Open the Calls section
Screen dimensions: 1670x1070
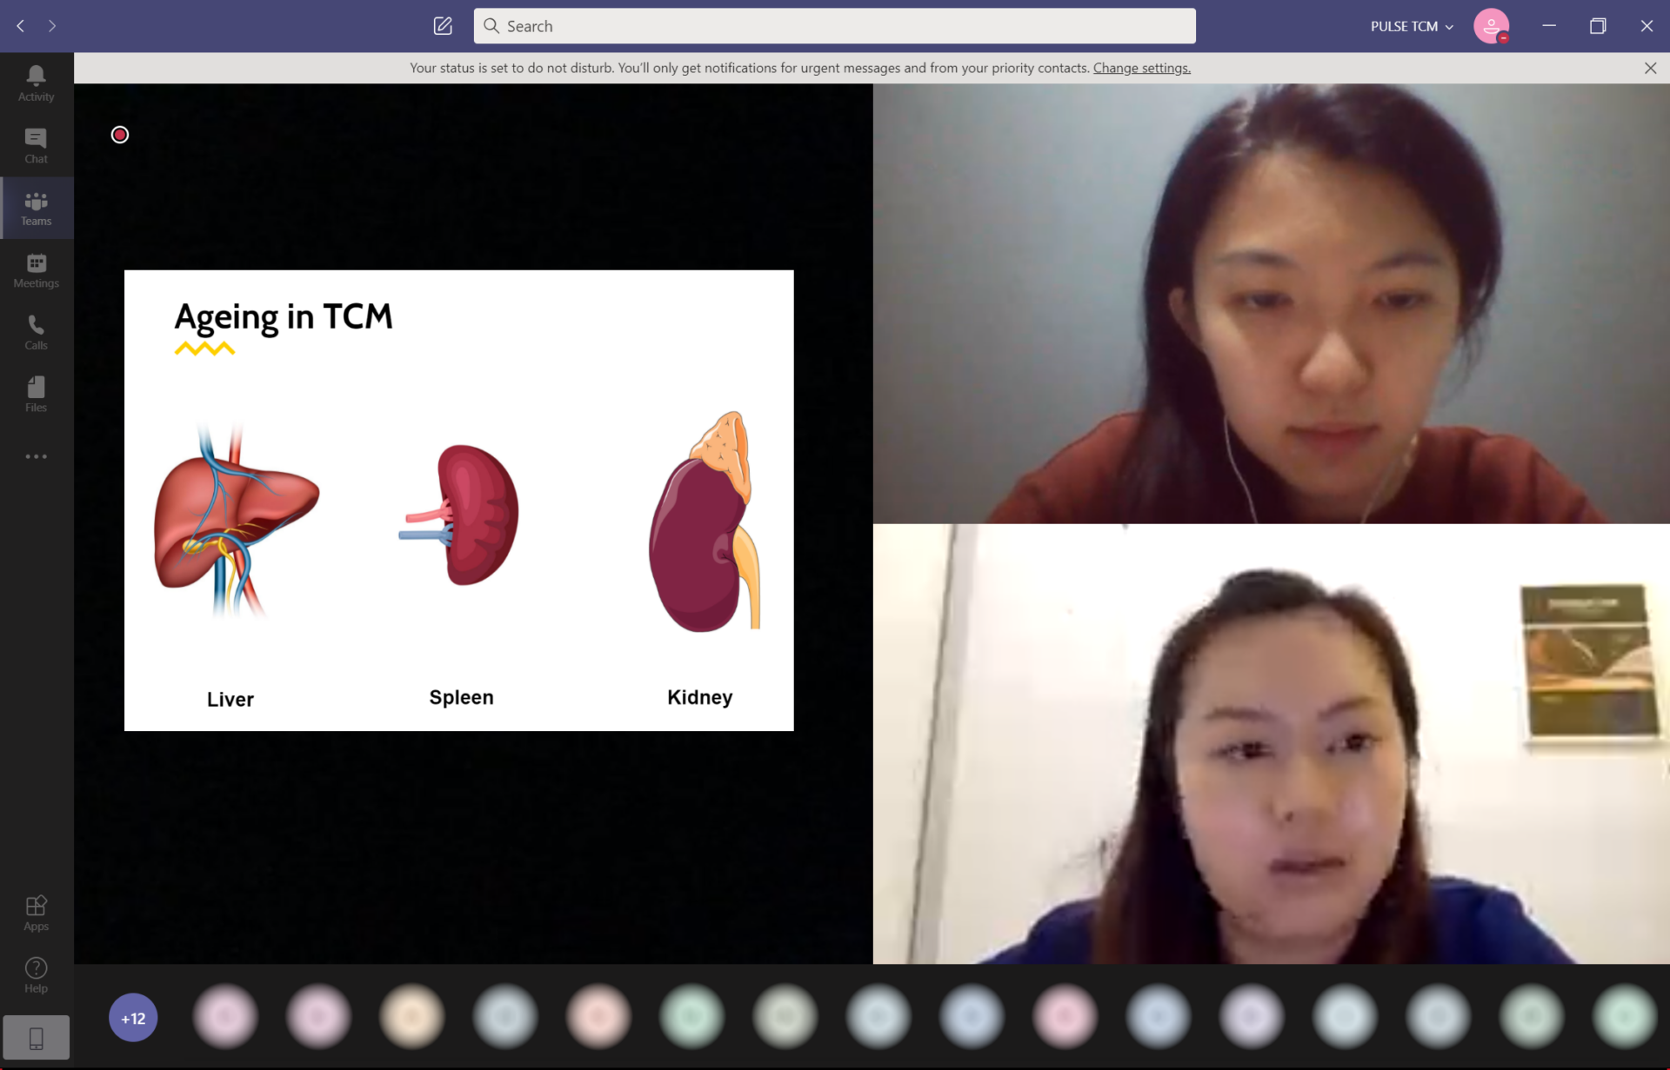(36, 333)
